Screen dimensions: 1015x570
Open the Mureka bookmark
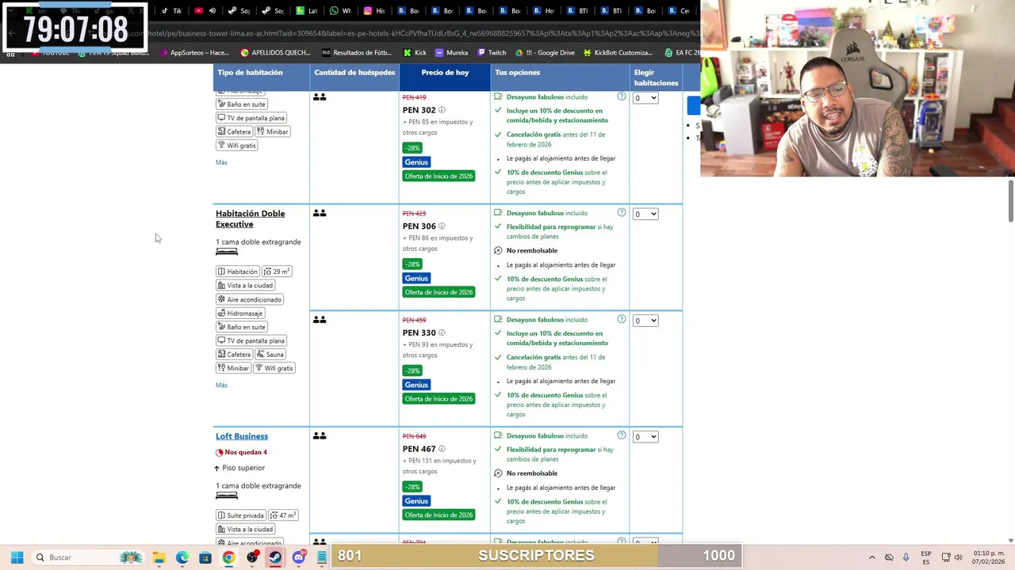pyautogui.click(x=451, y=52)
